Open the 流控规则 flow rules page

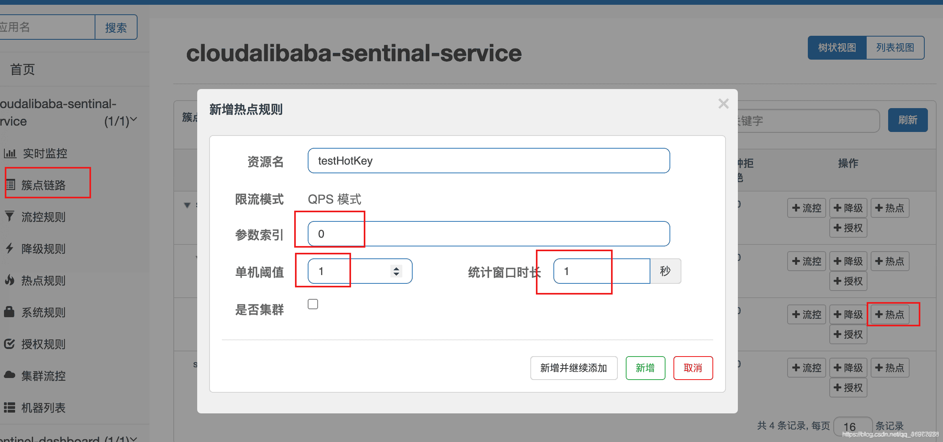(44, 217)
